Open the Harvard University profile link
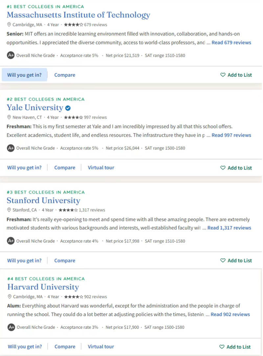Viewport: 263px width, 356px height. point(43,287)
